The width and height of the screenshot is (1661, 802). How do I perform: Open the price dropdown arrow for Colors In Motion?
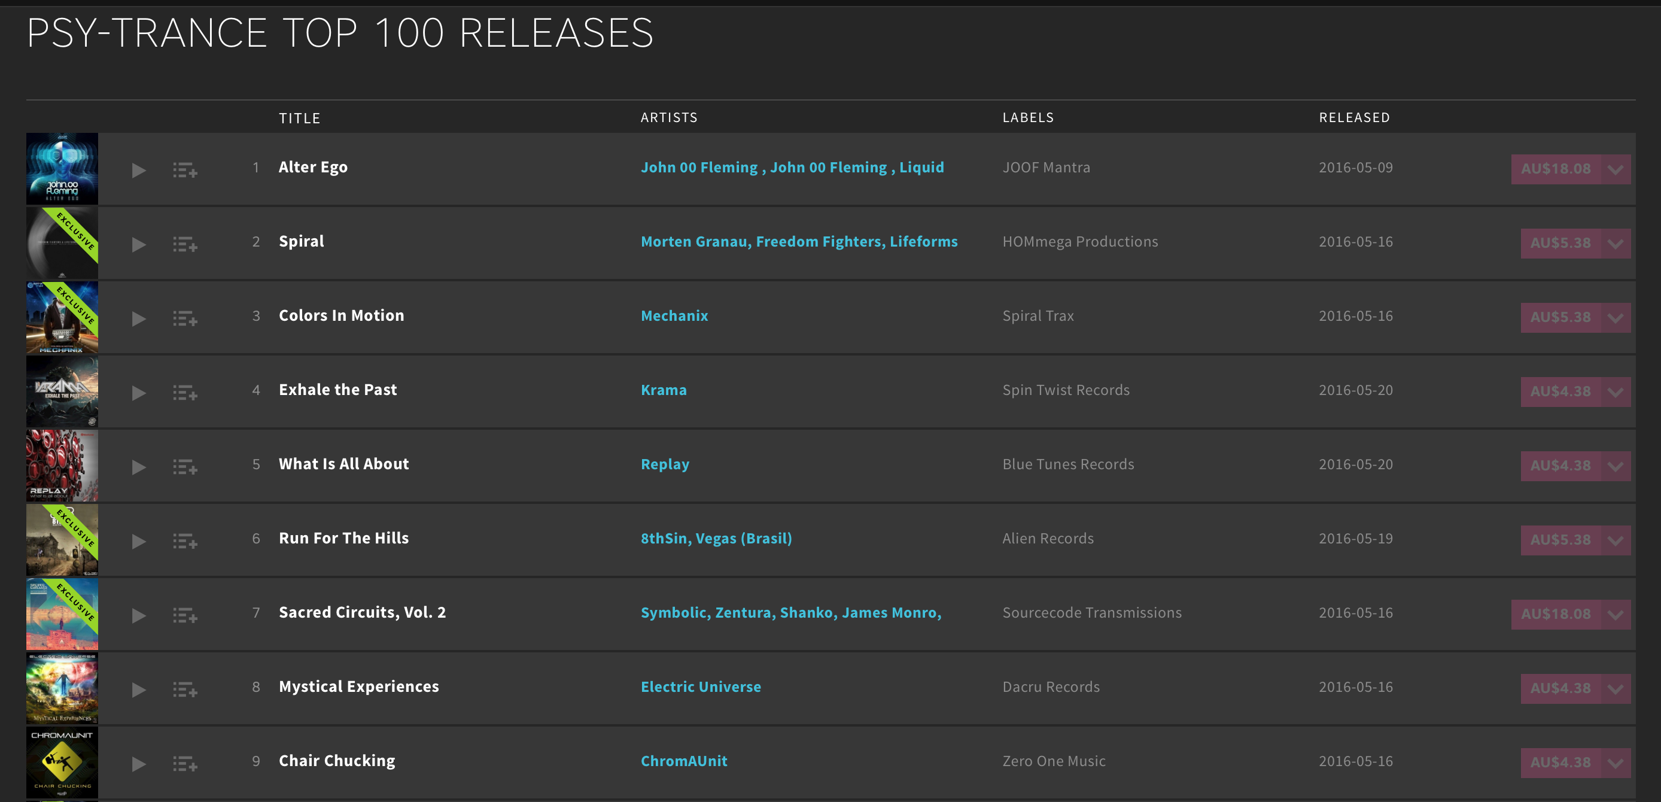coord(1616,318)
